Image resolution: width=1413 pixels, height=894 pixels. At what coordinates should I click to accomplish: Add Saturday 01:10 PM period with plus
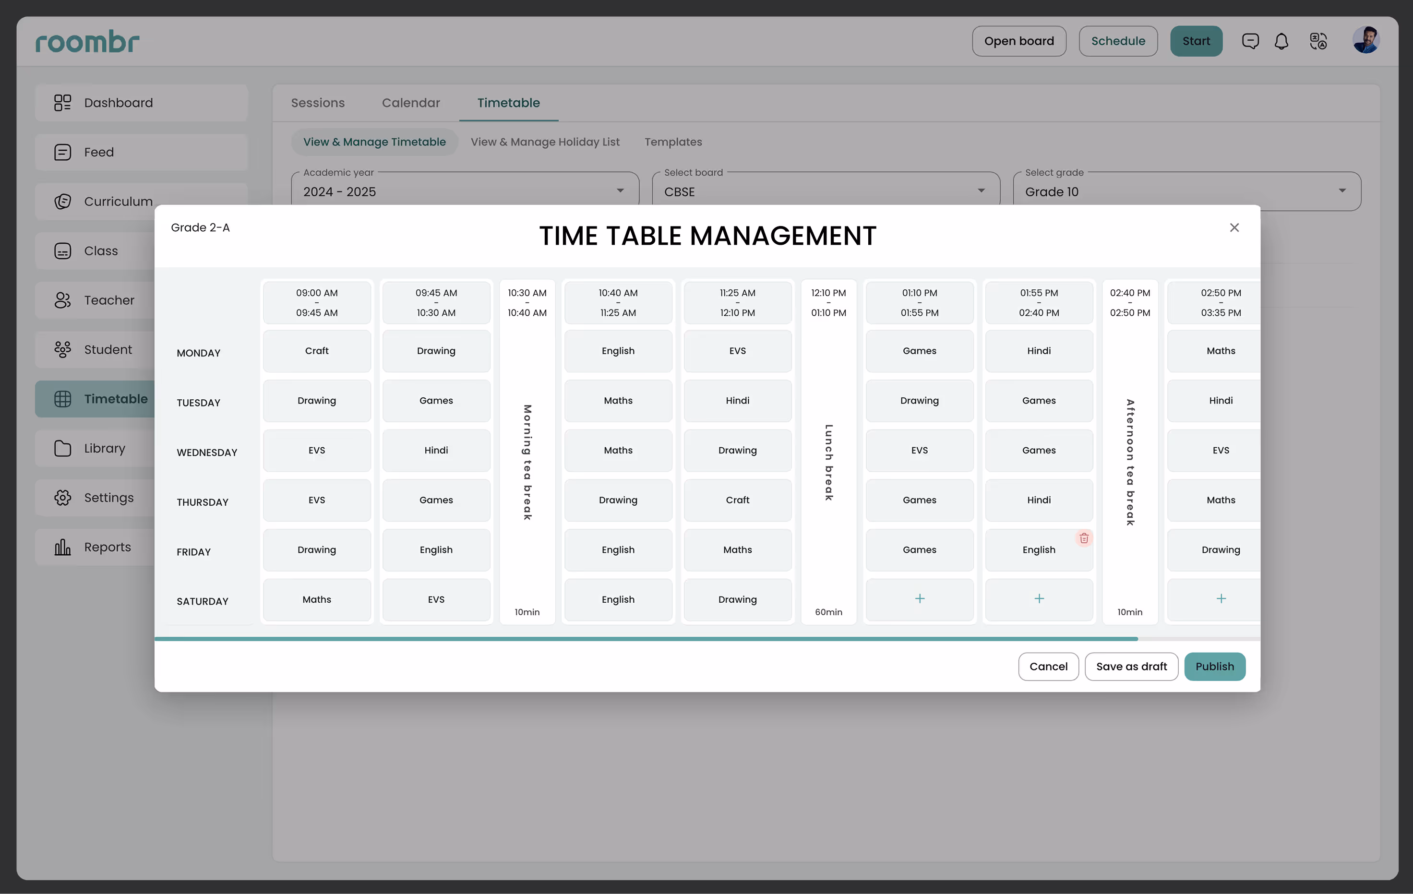click(x=919, y=598)
